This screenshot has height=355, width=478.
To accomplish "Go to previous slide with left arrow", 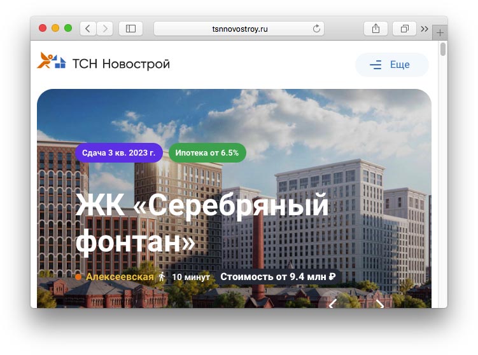I will point(333,304).
